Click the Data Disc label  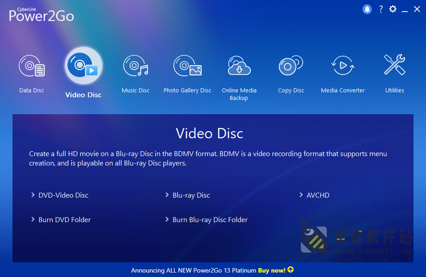(32, 90)
